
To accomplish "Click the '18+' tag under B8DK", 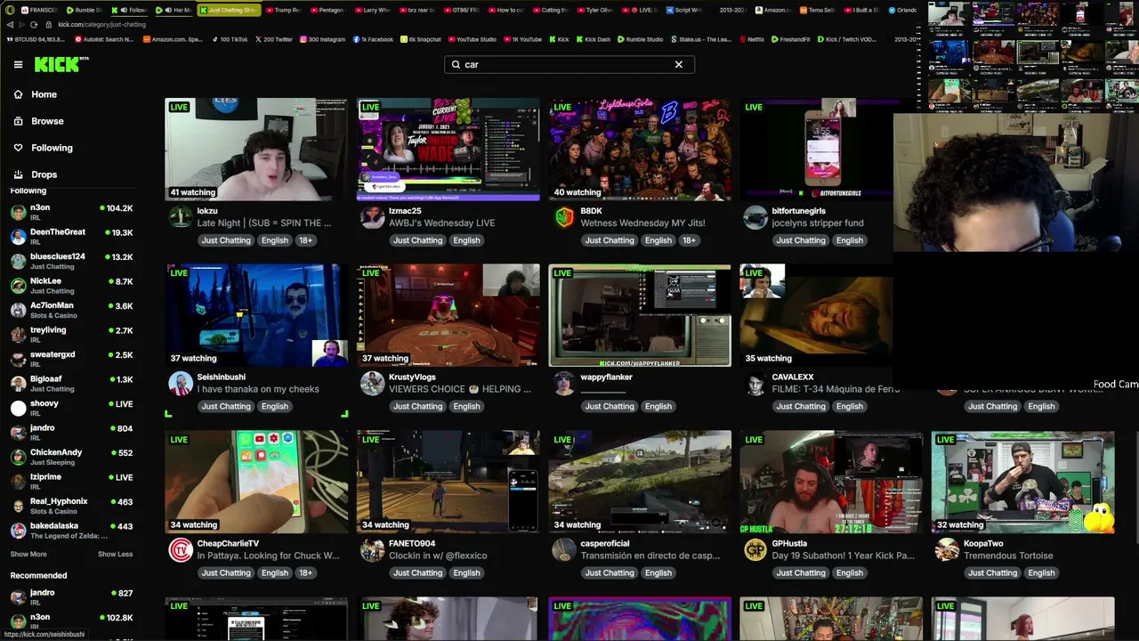I will pos(689,240).
